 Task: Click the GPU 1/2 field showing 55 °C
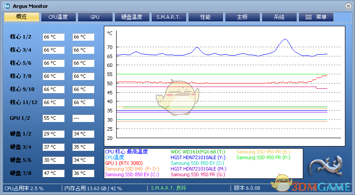(53, 118)
